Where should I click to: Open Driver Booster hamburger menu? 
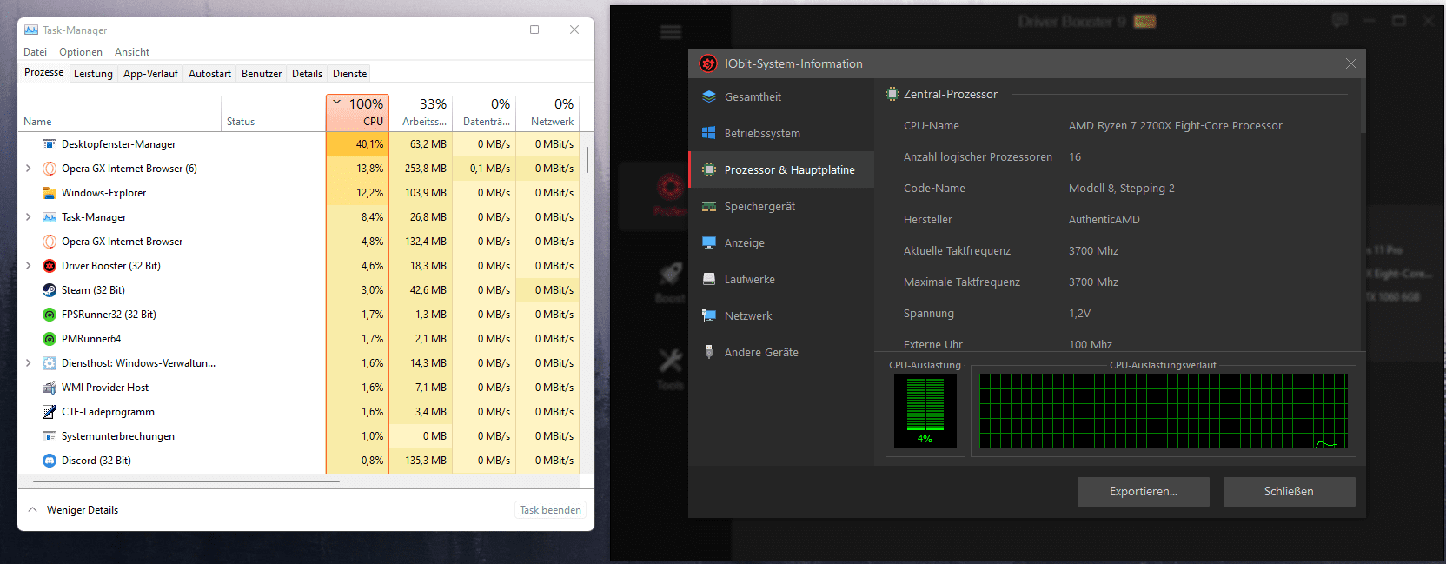(x=671, y=32)
